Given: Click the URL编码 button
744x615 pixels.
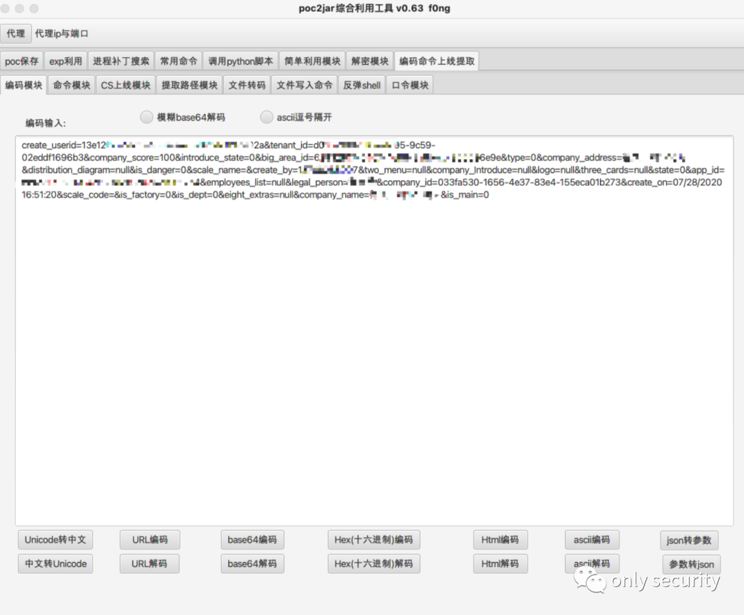Looking at the screenshot, I should 150,540.
